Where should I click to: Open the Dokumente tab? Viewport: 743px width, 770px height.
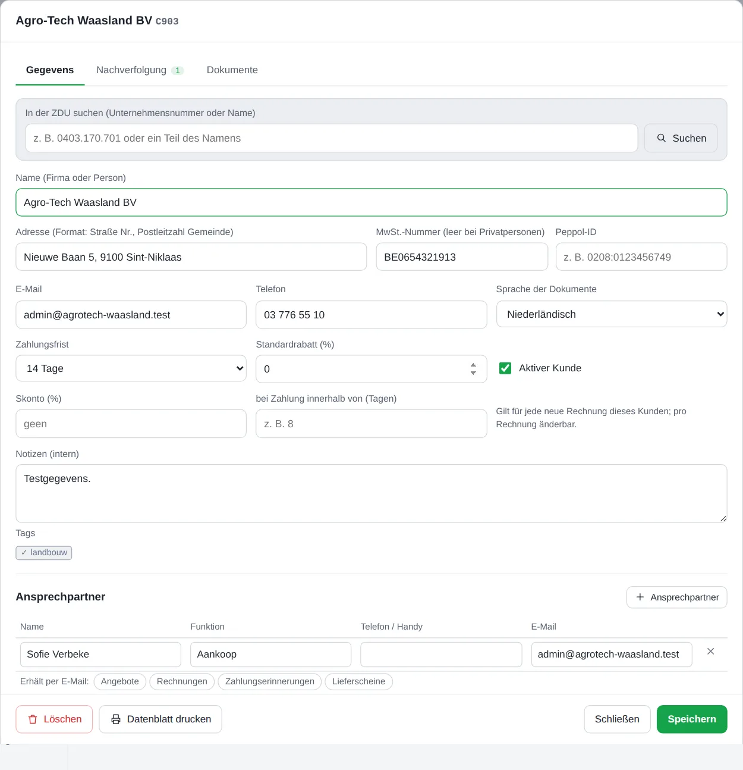pos(232,70)
